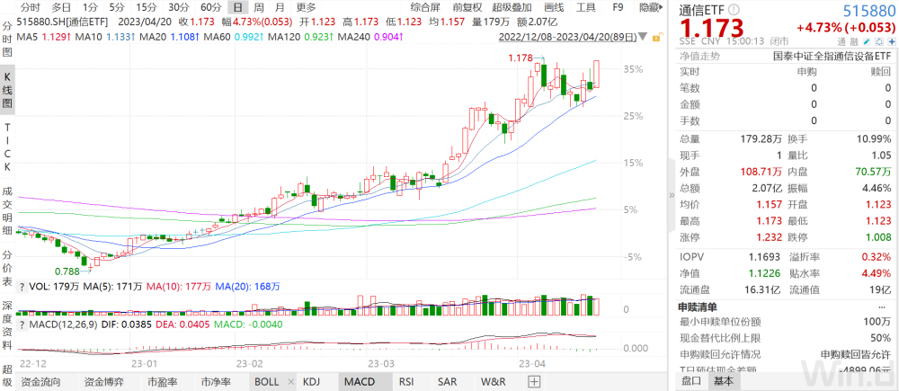Click the date range 2022/12/08-2023/04/20 text
Viewport: 899px width, 391px height.
coord(567,37)
